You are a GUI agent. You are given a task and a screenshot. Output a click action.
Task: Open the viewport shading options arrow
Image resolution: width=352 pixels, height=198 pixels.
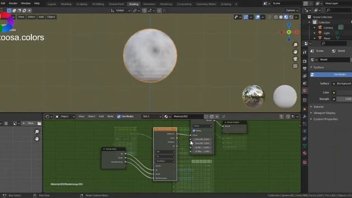click(x=296, y=17)
